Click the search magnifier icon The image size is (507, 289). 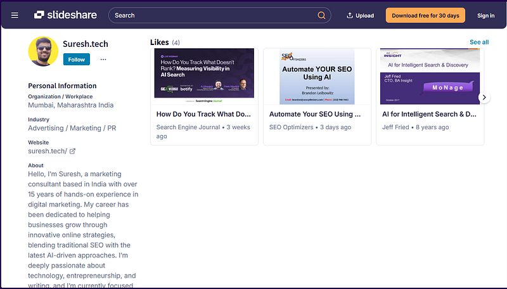tap(321, 15)
